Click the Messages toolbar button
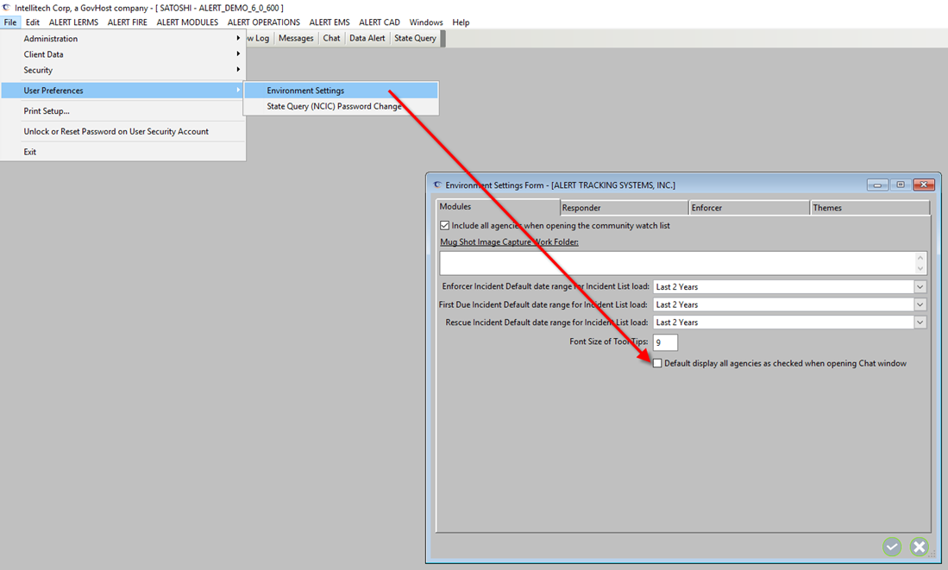Image resolution: width=948 pixels, height=570 pixels. (296, 38)
